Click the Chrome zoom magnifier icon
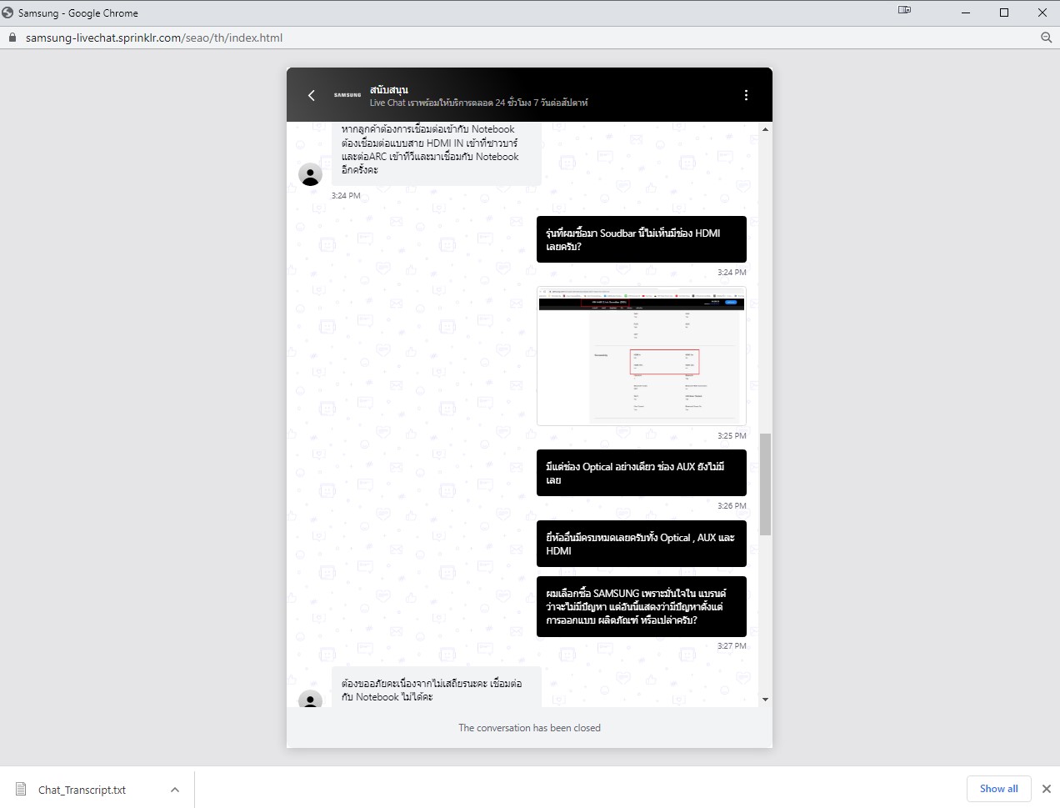This screenshot has width=1060, height=808. point(1047,38)
